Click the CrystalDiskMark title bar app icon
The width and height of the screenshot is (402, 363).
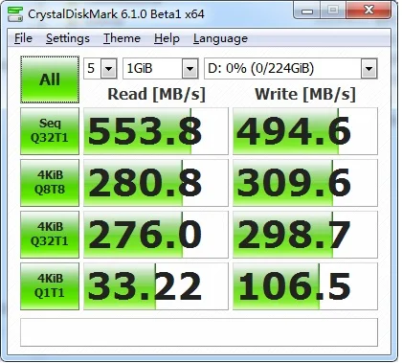click(x=15, y=13)
